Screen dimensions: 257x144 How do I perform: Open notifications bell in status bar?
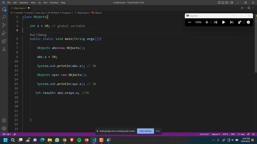coord(253,134)
